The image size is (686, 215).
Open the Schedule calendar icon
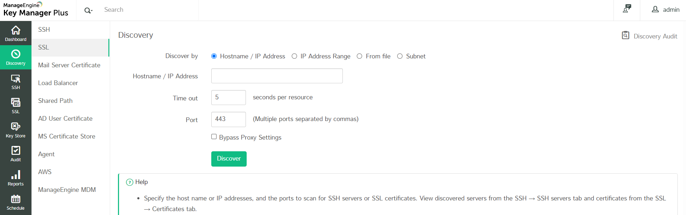pyautogui.click(x=16, y=199)
